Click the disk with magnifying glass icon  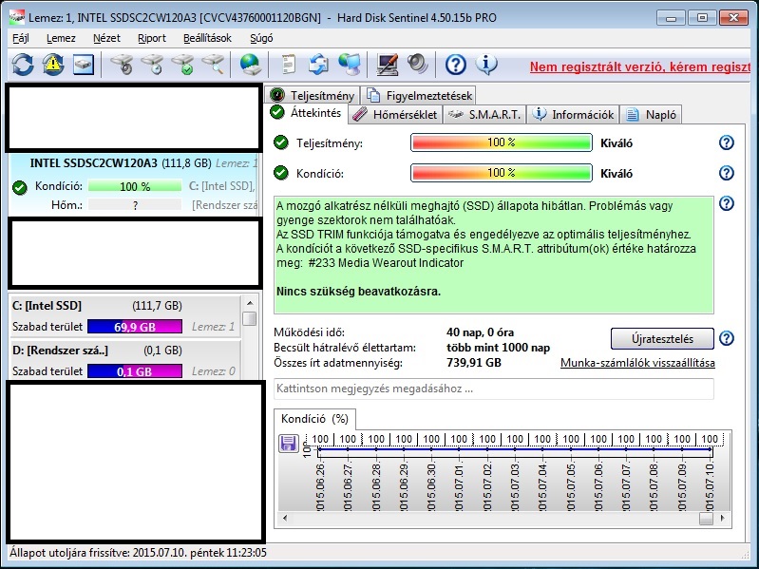(214, 65)
